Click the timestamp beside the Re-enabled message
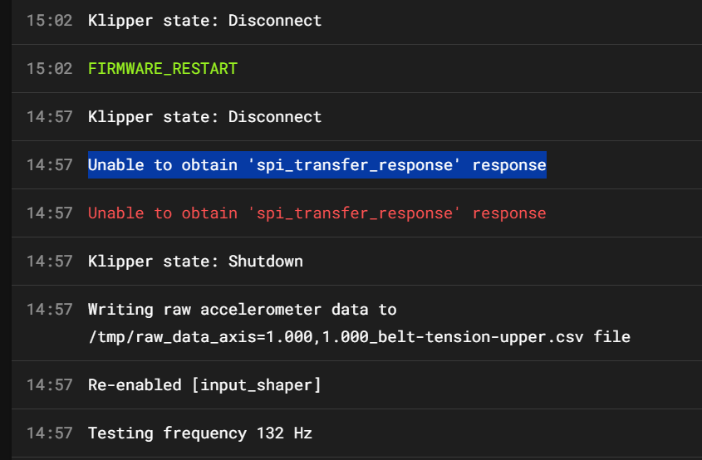 (x=49, y=384)
